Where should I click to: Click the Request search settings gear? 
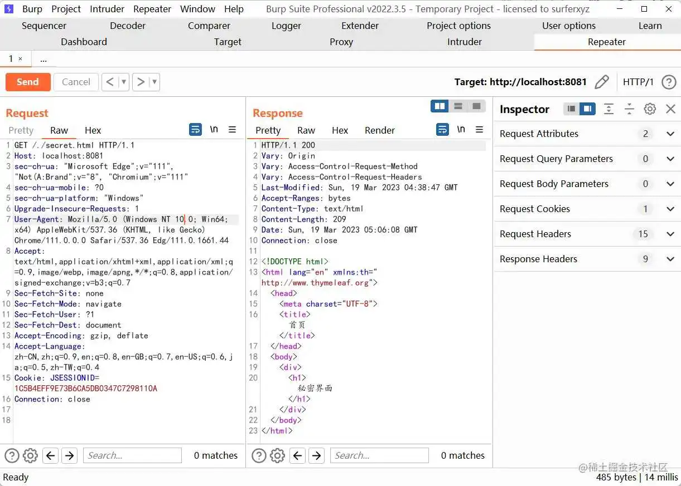tap(30, 455)
